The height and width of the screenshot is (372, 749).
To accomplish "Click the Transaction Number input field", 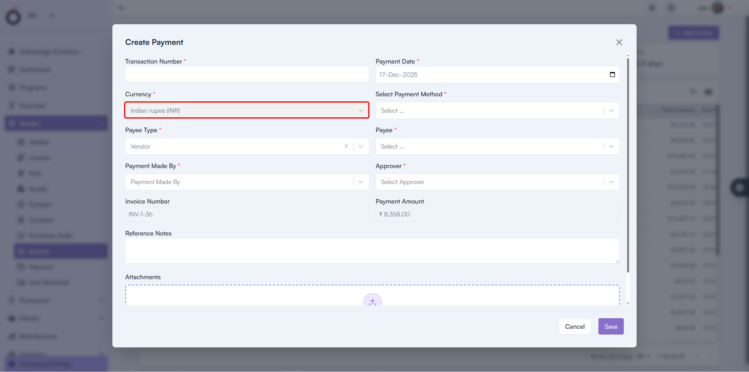I will click(x=247, y=74).
